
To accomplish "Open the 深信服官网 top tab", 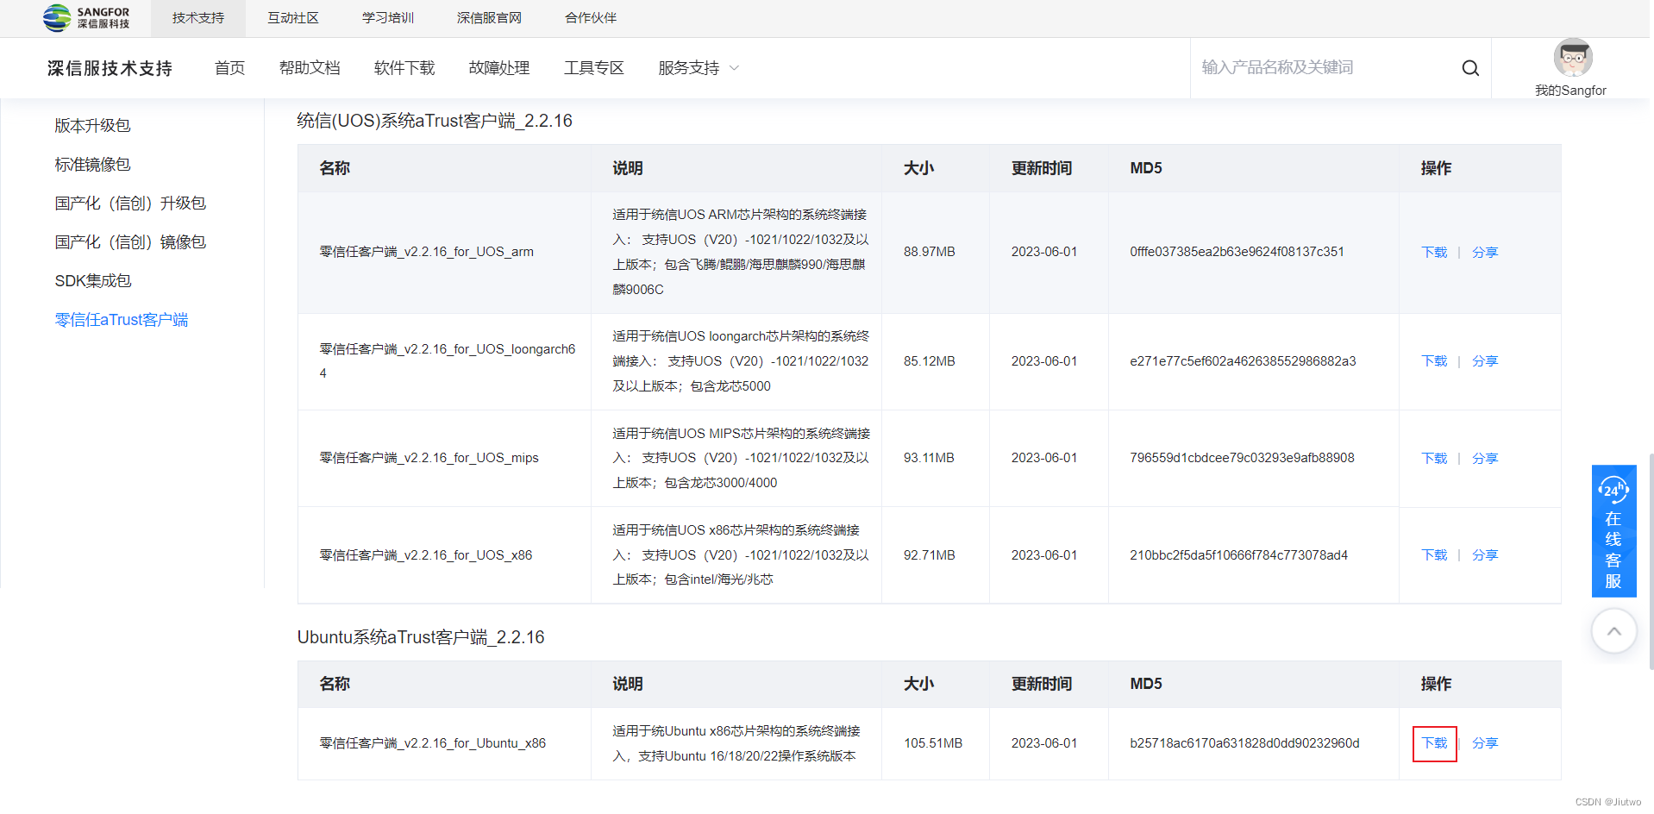I will pos(489,18).
